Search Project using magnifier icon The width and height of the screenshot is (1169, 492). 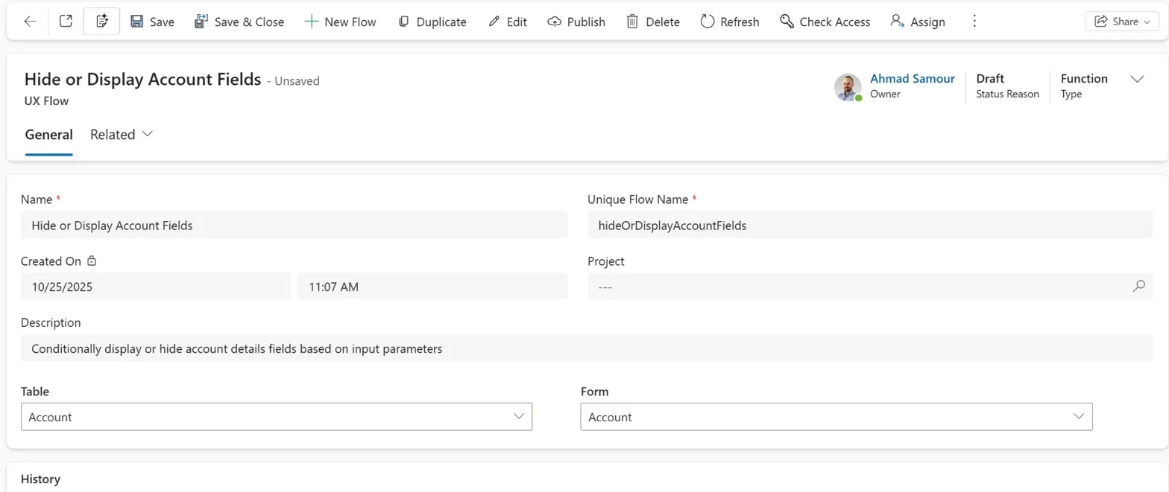[x=1138, y=286]
